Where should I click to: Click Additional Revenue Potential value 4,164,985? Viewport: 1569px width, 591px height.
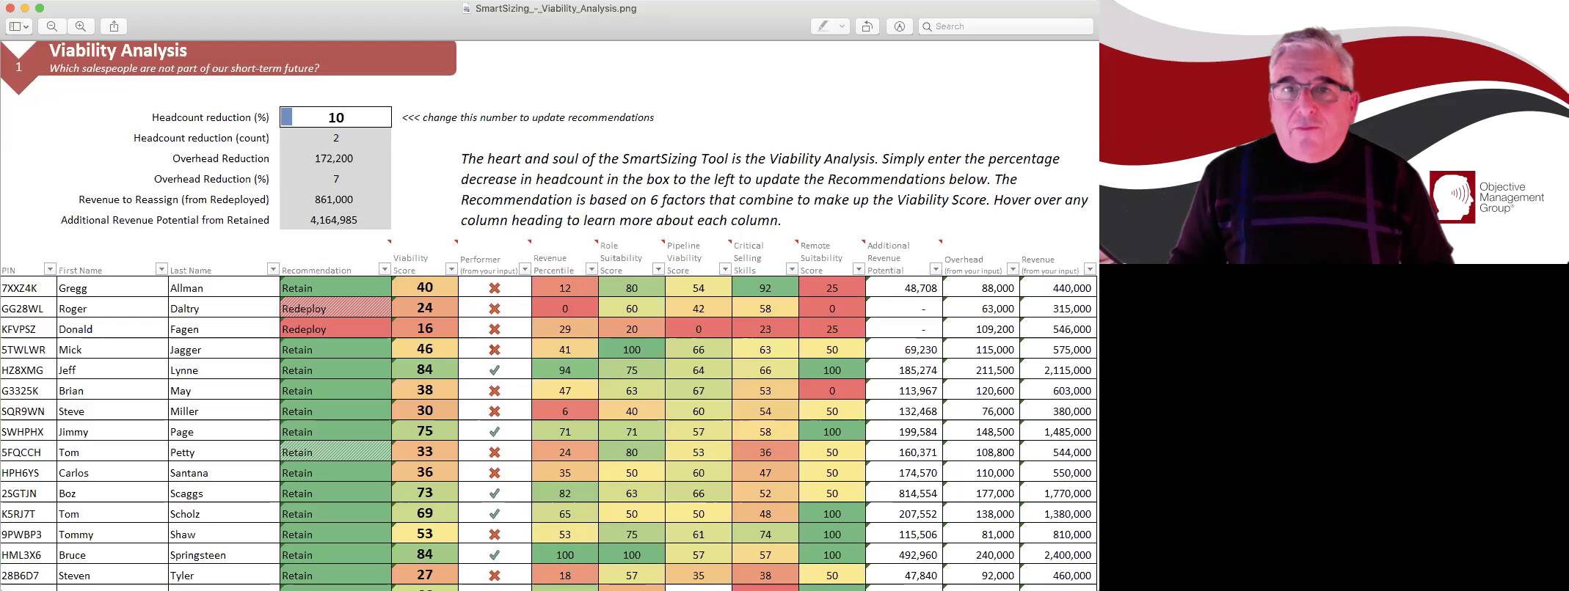coord(334,220)
